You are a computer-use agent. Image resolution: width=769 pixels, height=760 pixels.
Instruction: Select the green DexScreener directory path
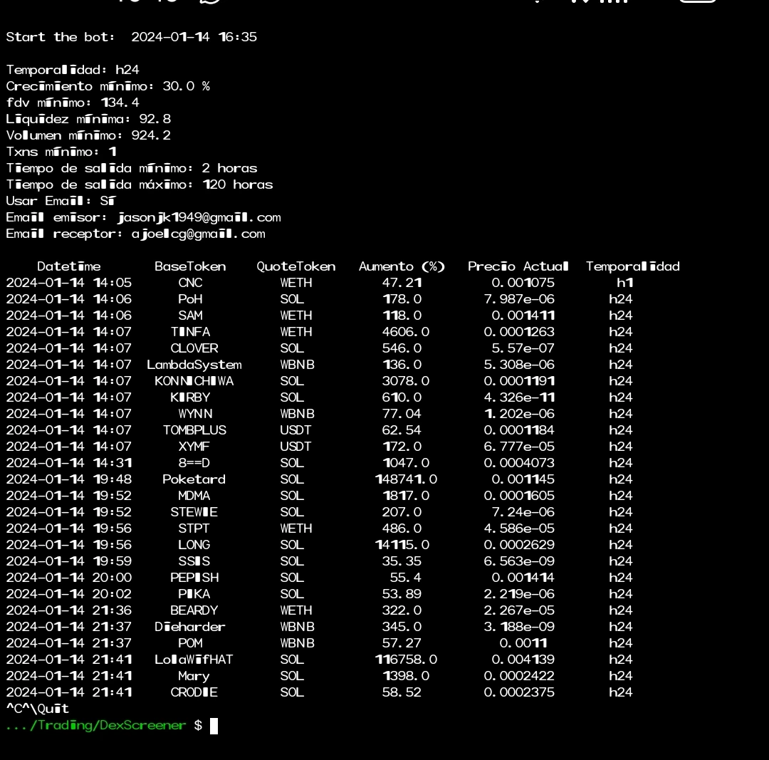(x=96, y=725)
